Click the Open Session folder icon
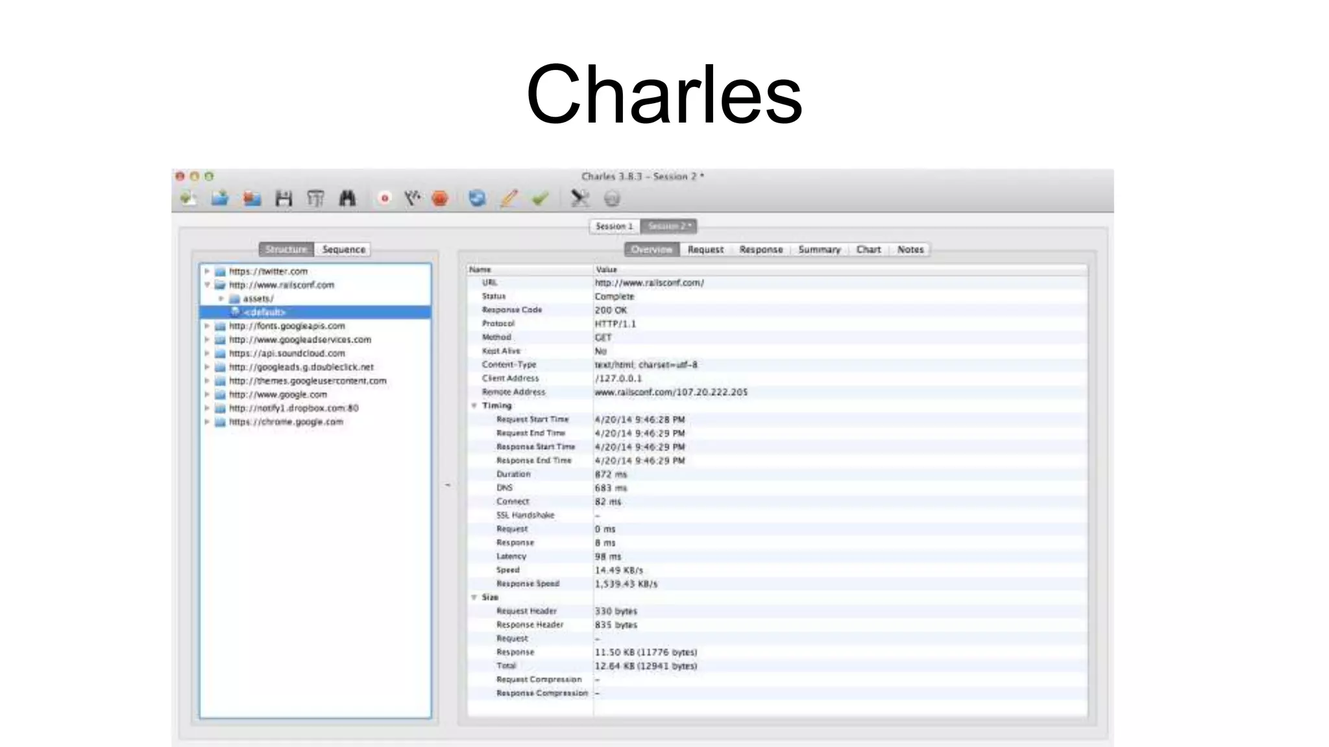 coord(220,198)
